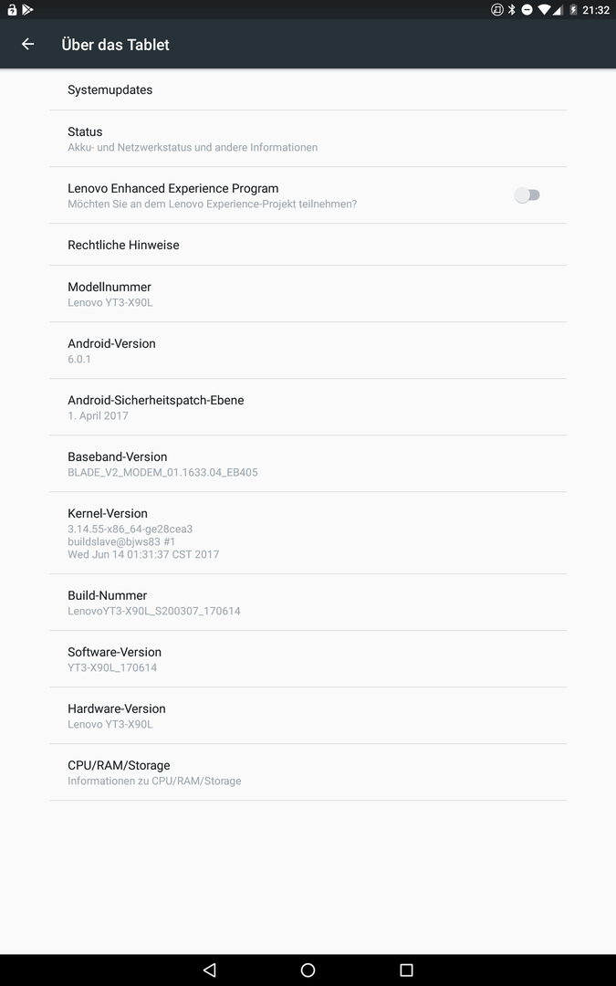Select the Kernel-Version entry
Viewport: 616px width, 986px height.
308,533
